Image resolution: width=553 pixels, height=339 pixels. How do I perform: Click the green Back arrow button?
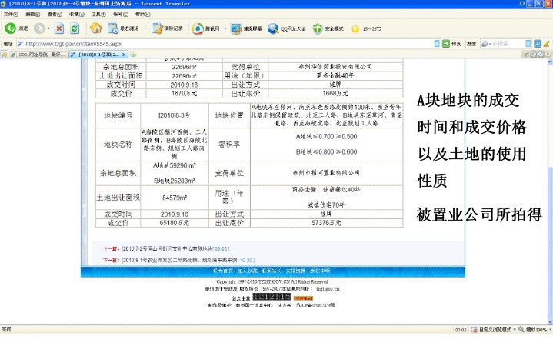pos(11,28)
